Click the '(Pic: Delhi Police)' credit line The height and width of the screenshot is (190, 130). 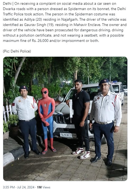click(x=17, y=51)
